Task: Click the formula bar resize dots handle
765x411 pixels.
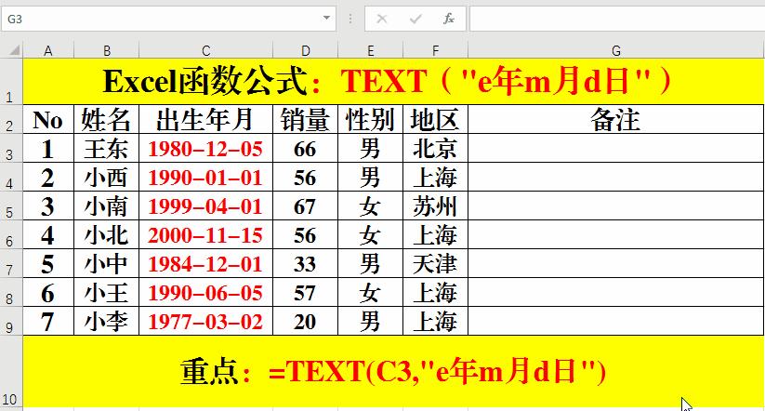Action: pos(350,19)
